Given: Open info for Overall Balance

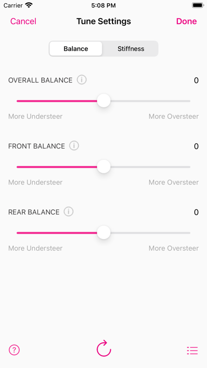Looking at the screenshot, I should point(81,80).
